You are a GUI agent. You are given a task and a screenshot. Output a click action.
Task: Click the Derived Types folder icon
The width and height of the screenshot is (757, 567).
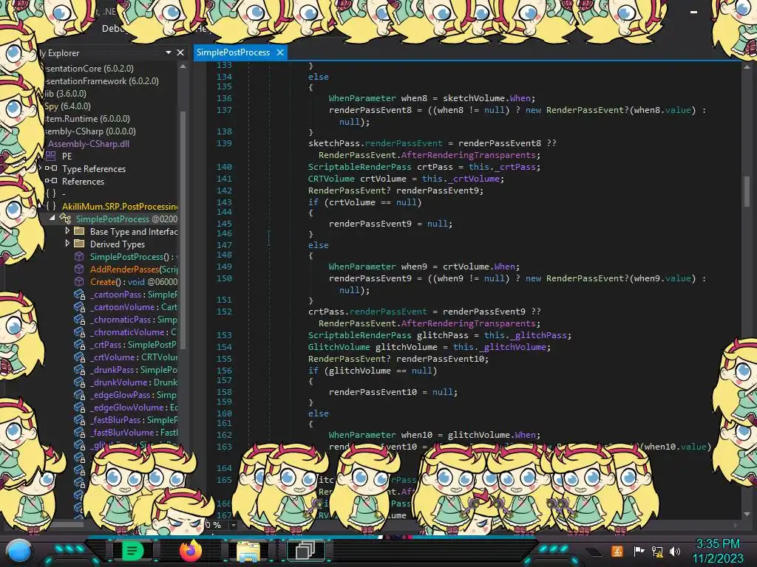[x=79, y=244]
